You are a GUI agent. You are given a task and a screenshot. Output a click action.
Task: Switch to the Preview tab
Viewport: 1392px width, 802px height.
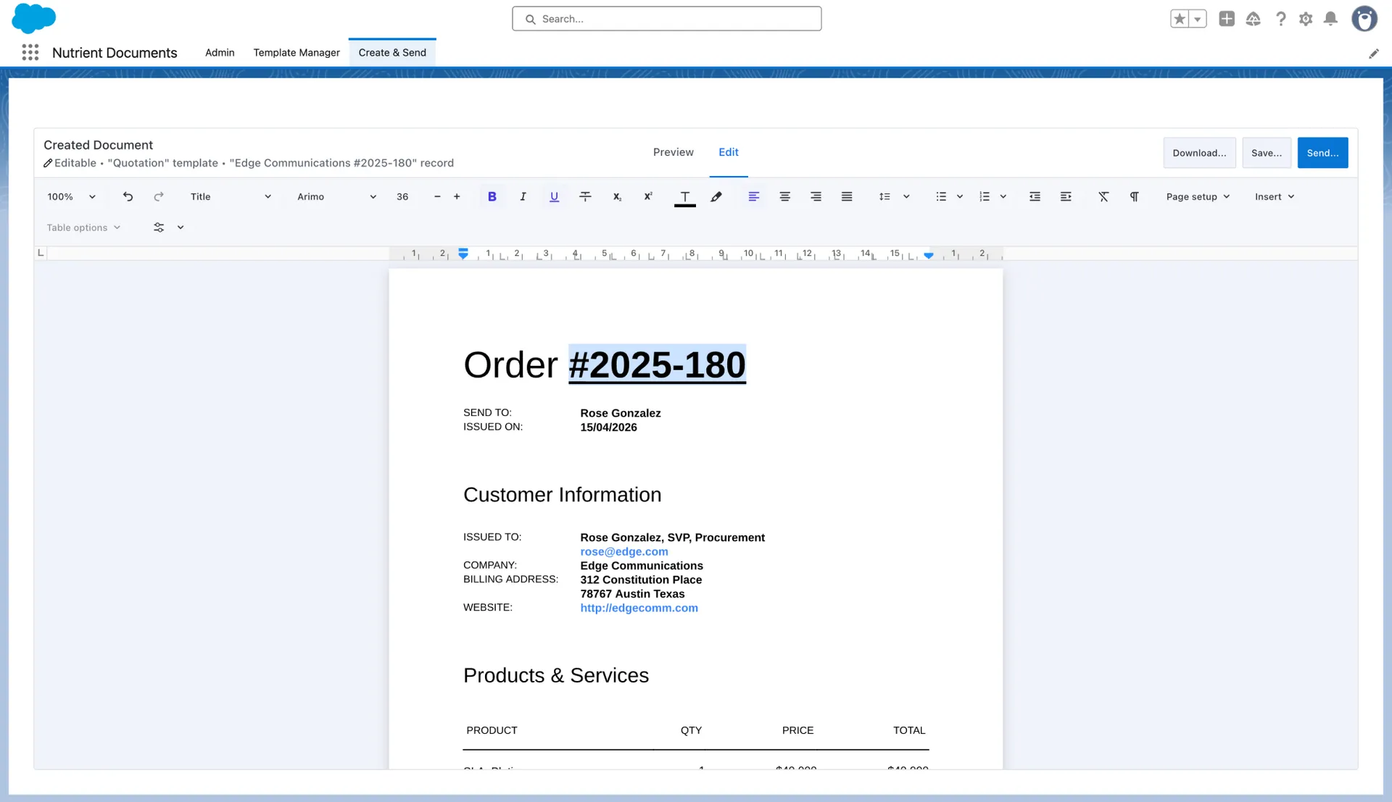(x=673, y=152)
